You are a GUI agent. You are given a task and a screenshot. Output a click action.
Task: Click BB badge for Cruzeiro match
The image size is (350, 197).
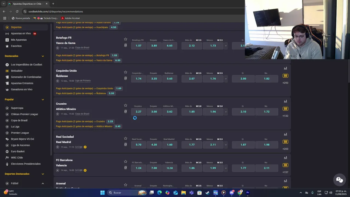click(285, 109)
